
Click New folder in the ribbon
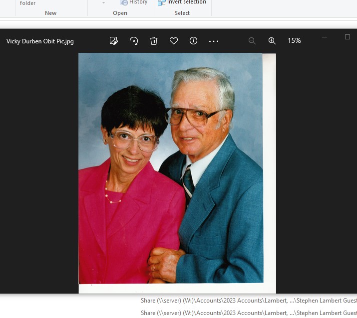click(x=27, y=3)
